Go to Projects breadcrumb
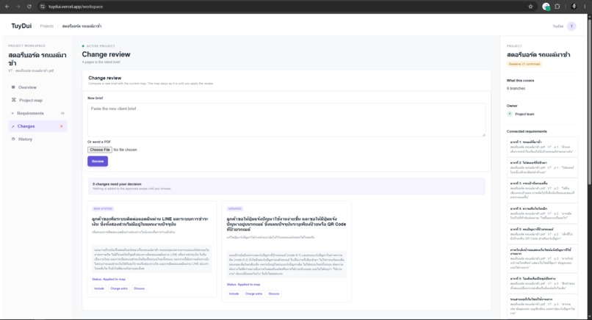The height and width of the screenshot is (320, 592). click(47, 26)
